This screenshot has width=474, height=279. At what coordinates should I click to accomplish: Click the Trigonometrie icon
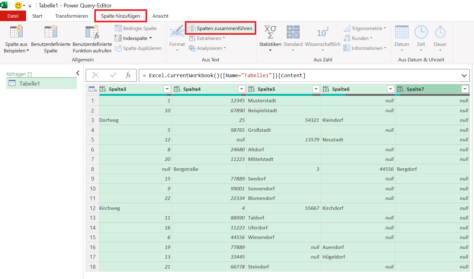pos(347,28)
